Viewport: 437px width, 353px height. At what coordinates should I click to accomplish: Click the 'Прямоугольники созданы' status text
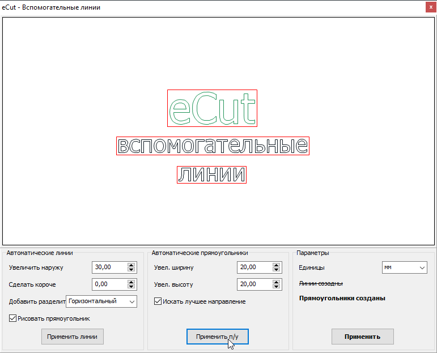coord(342,298)
